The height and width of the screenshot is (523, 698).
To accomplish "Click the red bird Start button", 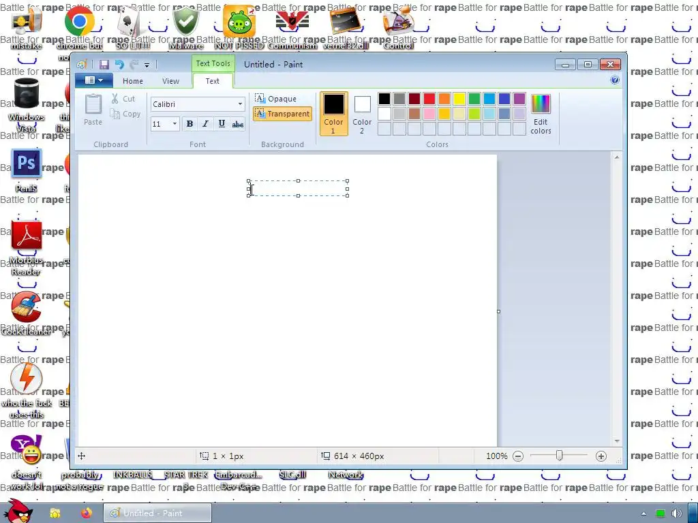I will click(18, 511).
